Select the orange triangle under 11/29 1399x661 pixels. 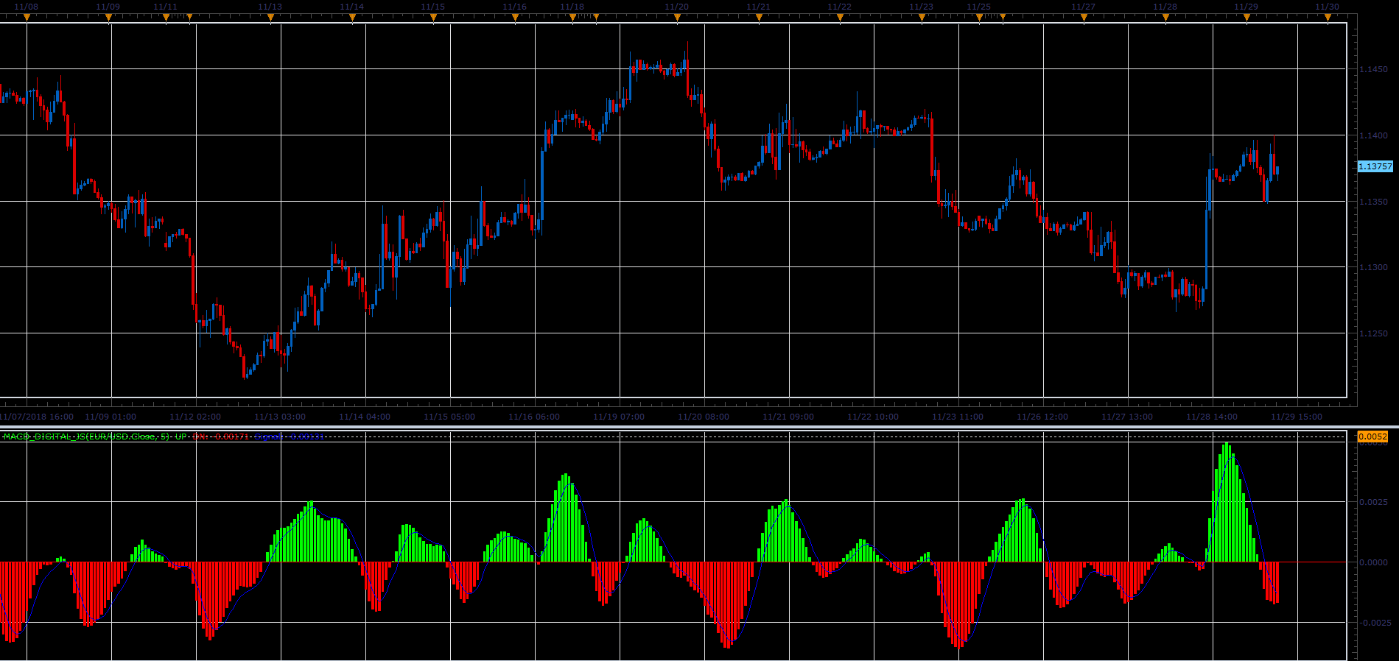tap(1247, 18)
